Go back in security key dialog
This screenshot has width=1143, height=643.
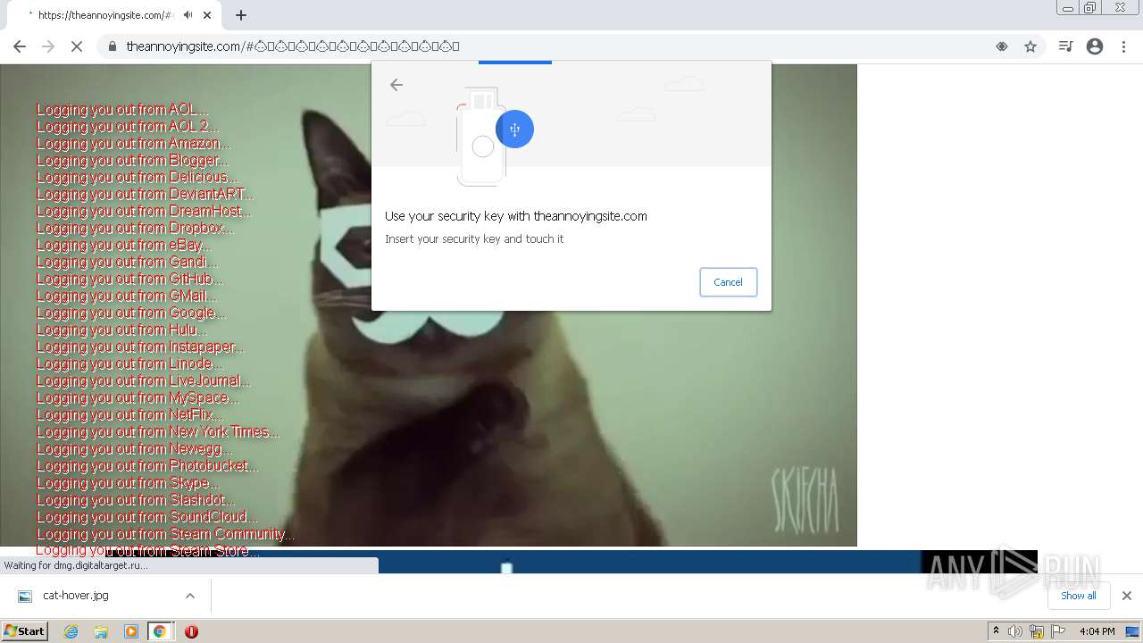[396, 85]
